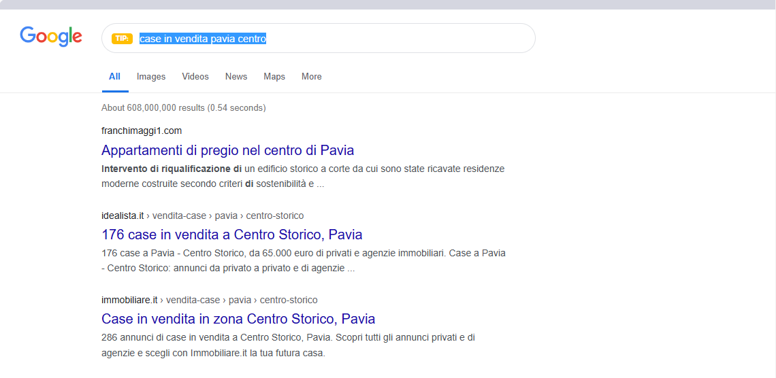Open 'Case in vendita in zona Centro Storico, Pavia'

pos(238,318)
